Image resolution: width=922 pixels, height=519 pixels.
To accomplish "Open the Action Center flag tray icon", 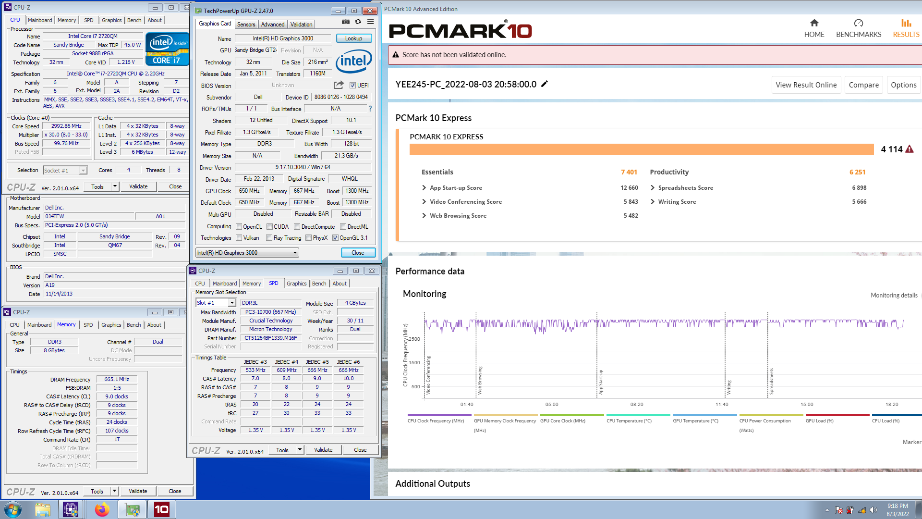I will click(839, 510).
